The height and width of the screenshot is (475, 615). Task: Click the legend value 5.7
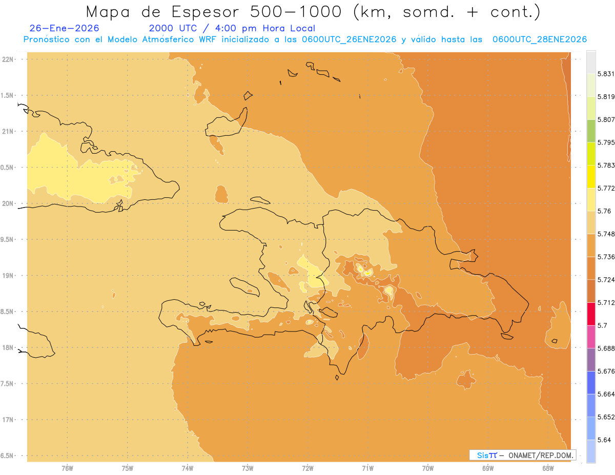[x=602, y=325]
